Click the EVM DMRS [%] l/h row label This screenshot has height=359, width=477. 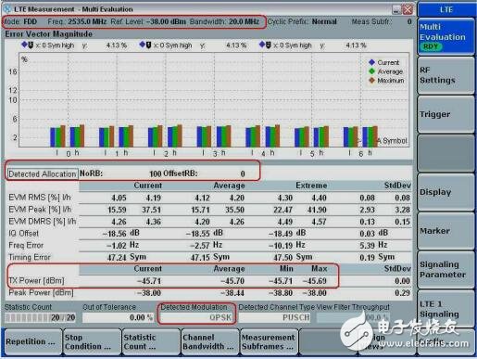(x=43, y=222)
